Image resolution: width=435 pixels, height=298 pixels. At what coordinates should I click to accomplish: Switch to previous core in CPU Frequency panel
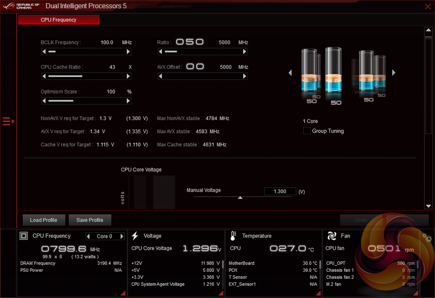point(88,236)
